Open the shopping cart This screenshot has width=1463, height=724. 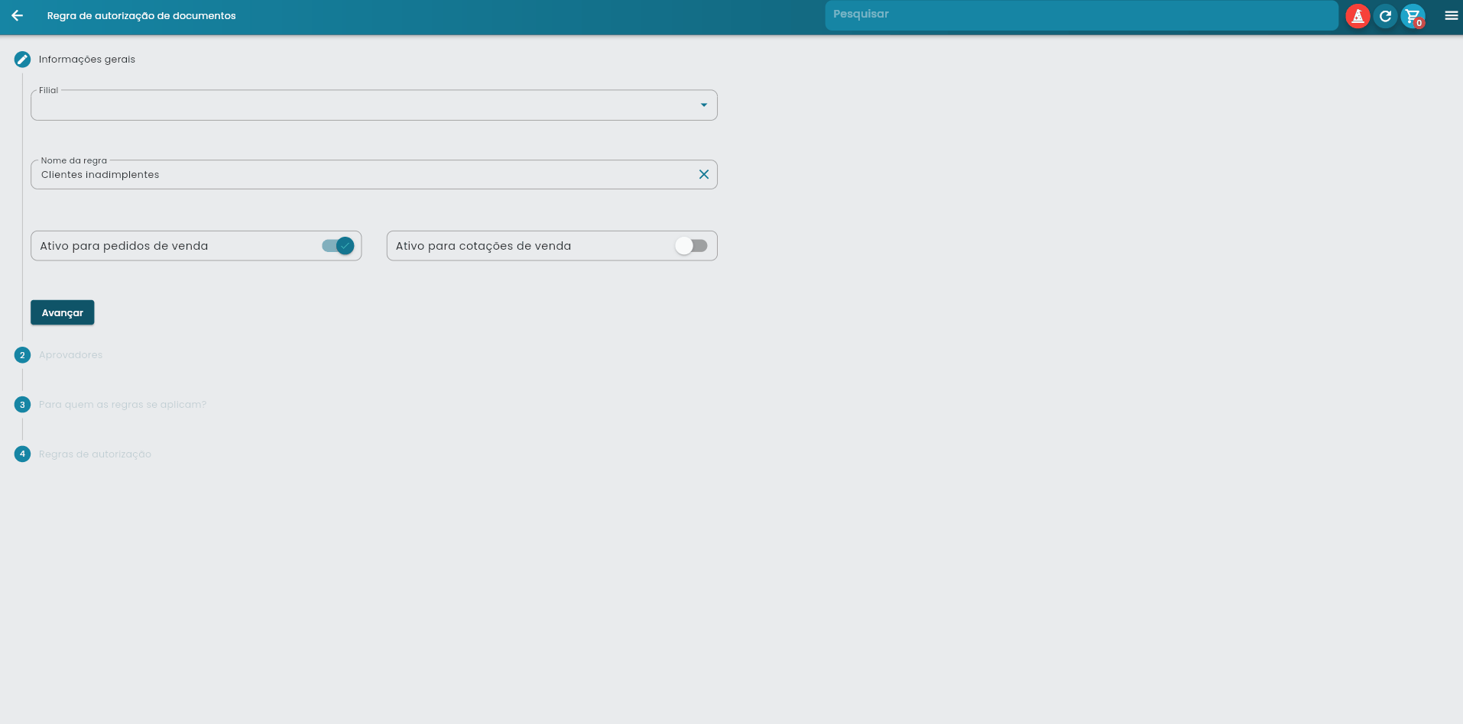pyautogui.click(x=1413, y=16)
